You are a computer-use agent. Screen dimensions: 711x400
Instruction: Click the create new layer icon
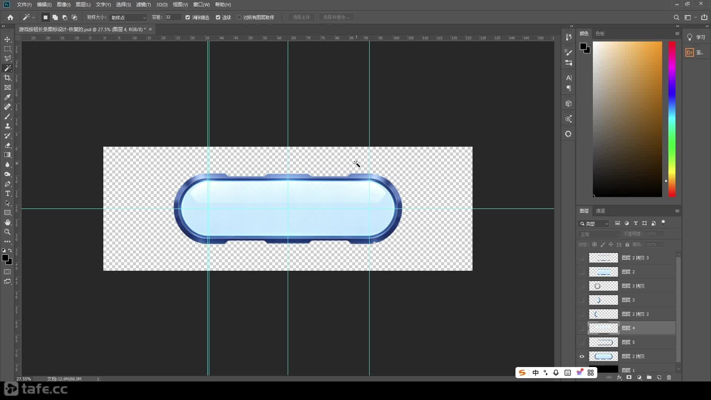pos(659,377)
